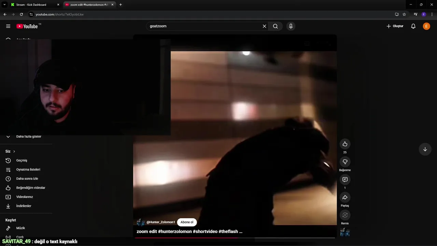Submit search with the magnifier icon

pos(276,26)
